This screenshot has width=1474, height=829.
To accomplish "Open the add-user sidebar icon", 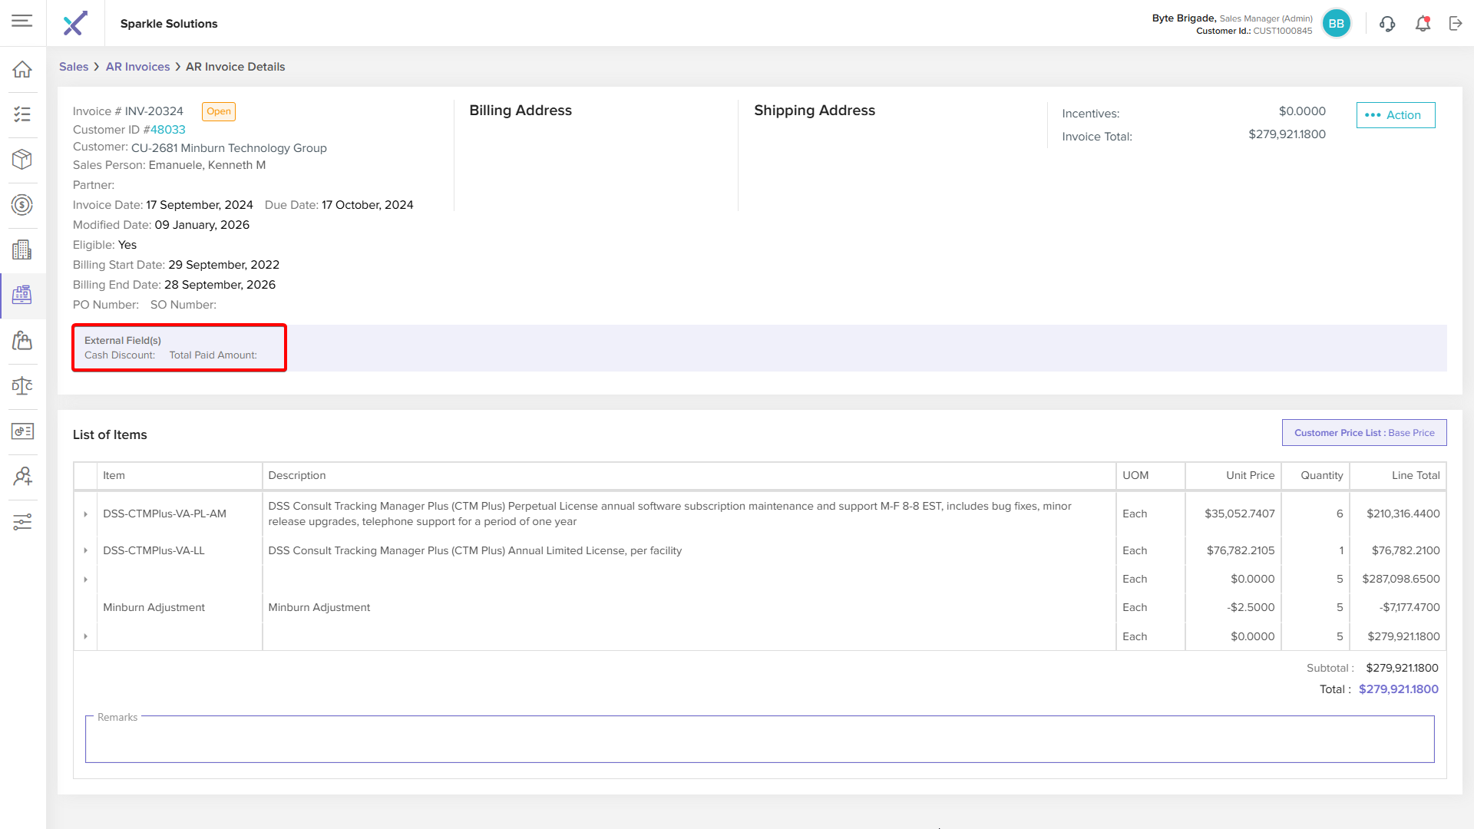I will (x=22, y=477).
